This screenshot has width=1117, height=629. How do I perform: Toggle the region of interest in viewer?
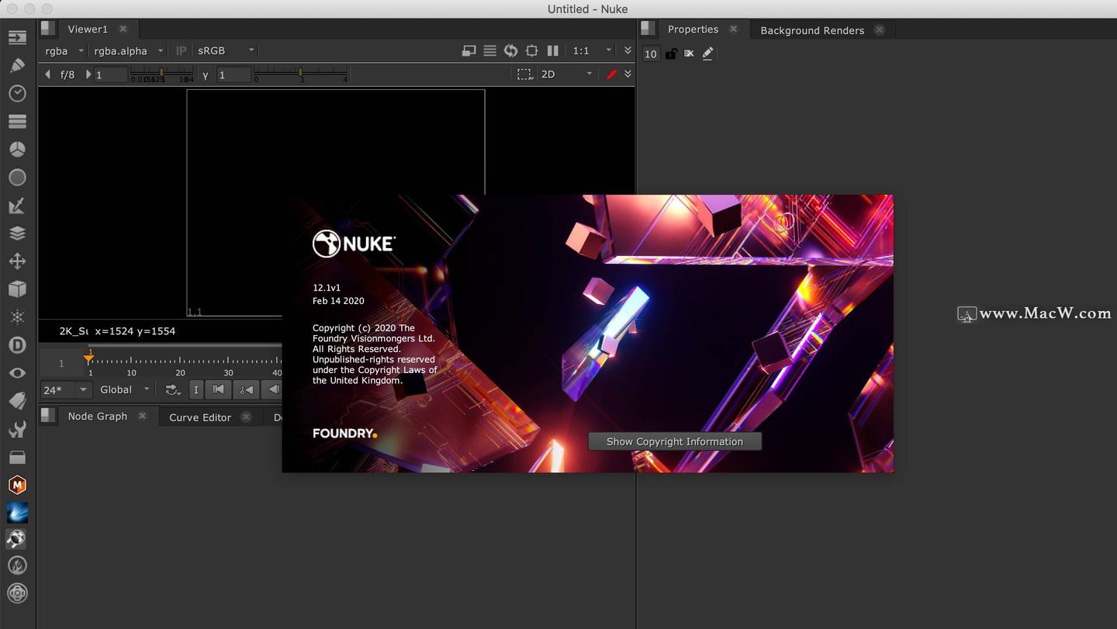[524, 74]
